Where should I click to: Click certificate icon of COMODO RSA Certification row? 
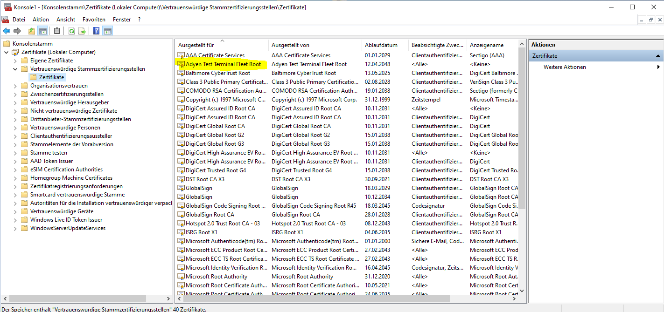[x=181, y=91]
